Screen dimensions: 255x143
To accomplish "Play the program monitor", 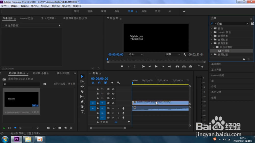I will point(156,66).
